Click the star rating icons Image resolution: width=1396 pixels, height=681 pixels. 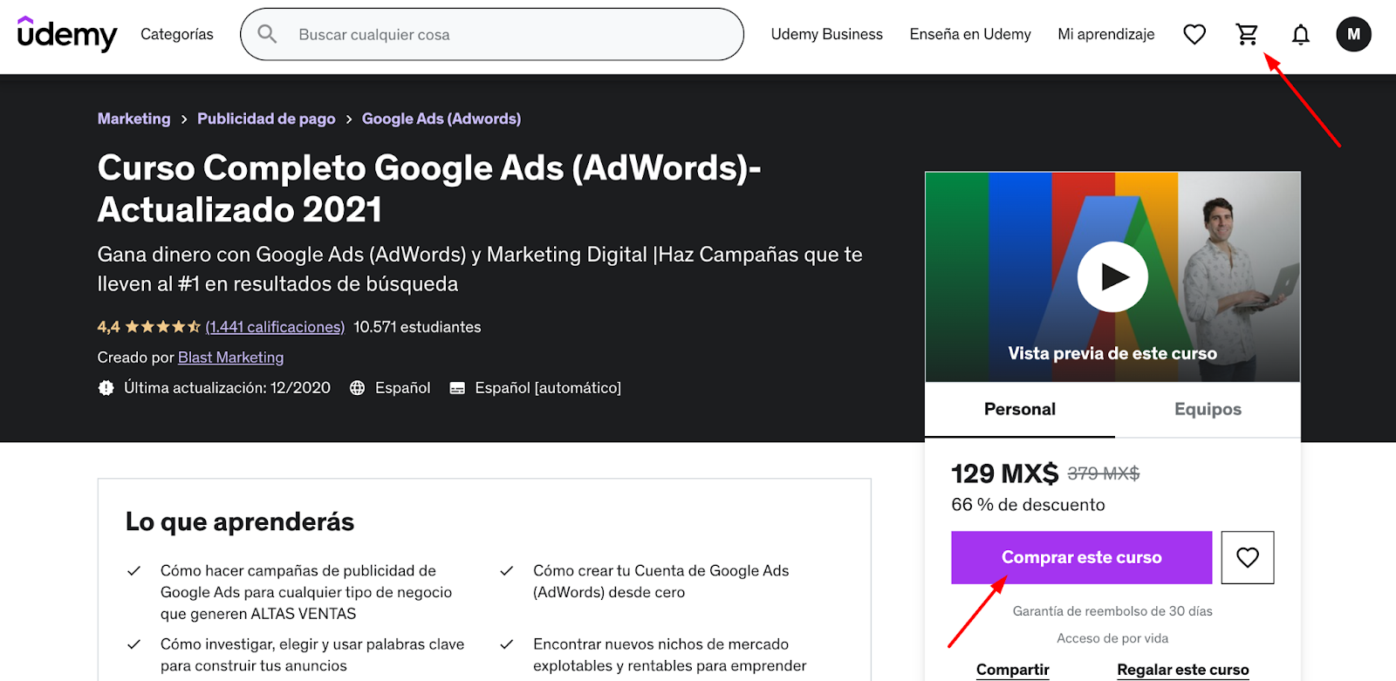[162, 327]
